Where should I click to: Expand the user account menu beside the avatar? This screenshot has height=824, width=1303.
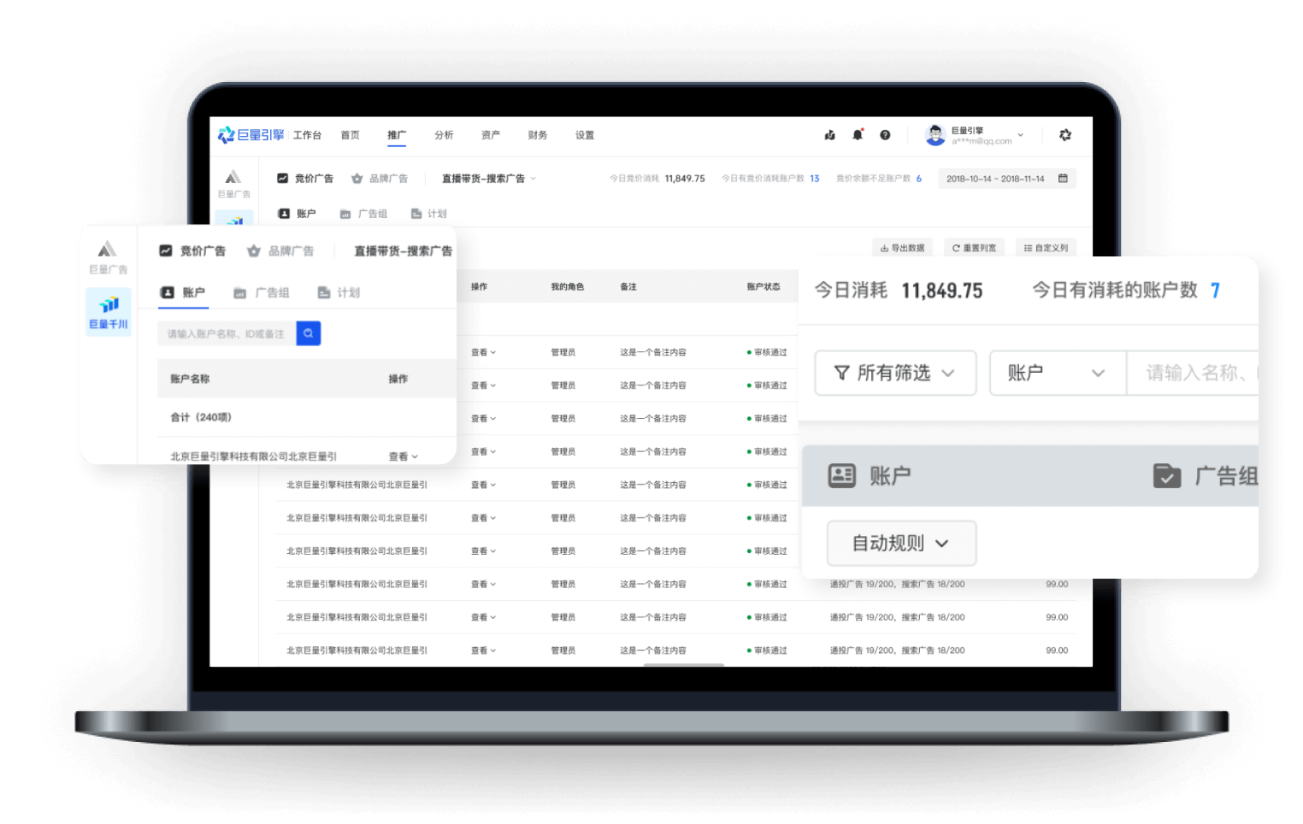coord(1020,135)
